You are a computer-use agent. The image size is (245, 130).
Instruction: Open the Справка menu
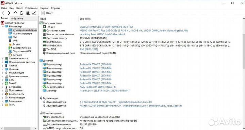(x=55, y=8)
